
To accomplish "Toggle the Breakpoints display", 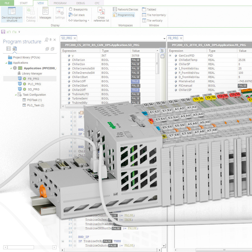I will coord(80,9).
